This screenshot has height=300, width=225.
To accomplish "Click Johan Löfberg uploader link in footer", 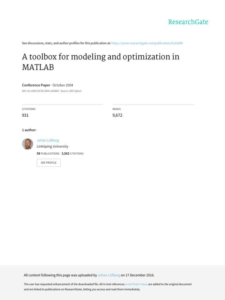I will 109,275.
